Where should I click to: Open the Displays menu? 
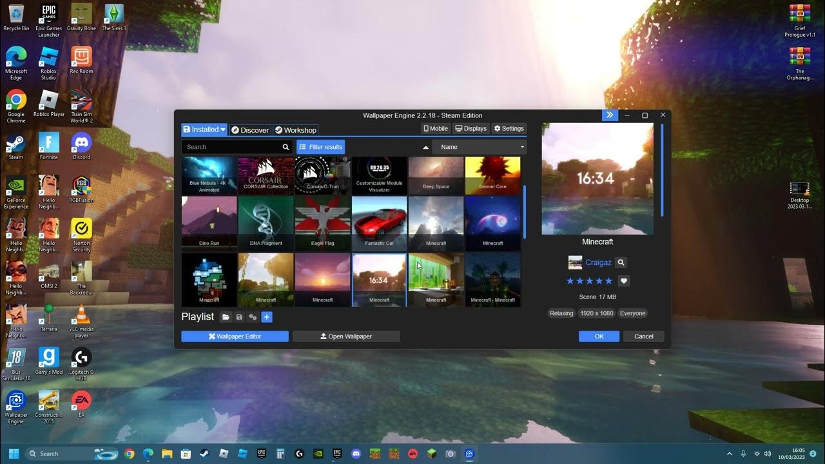(x=471, y=129)
